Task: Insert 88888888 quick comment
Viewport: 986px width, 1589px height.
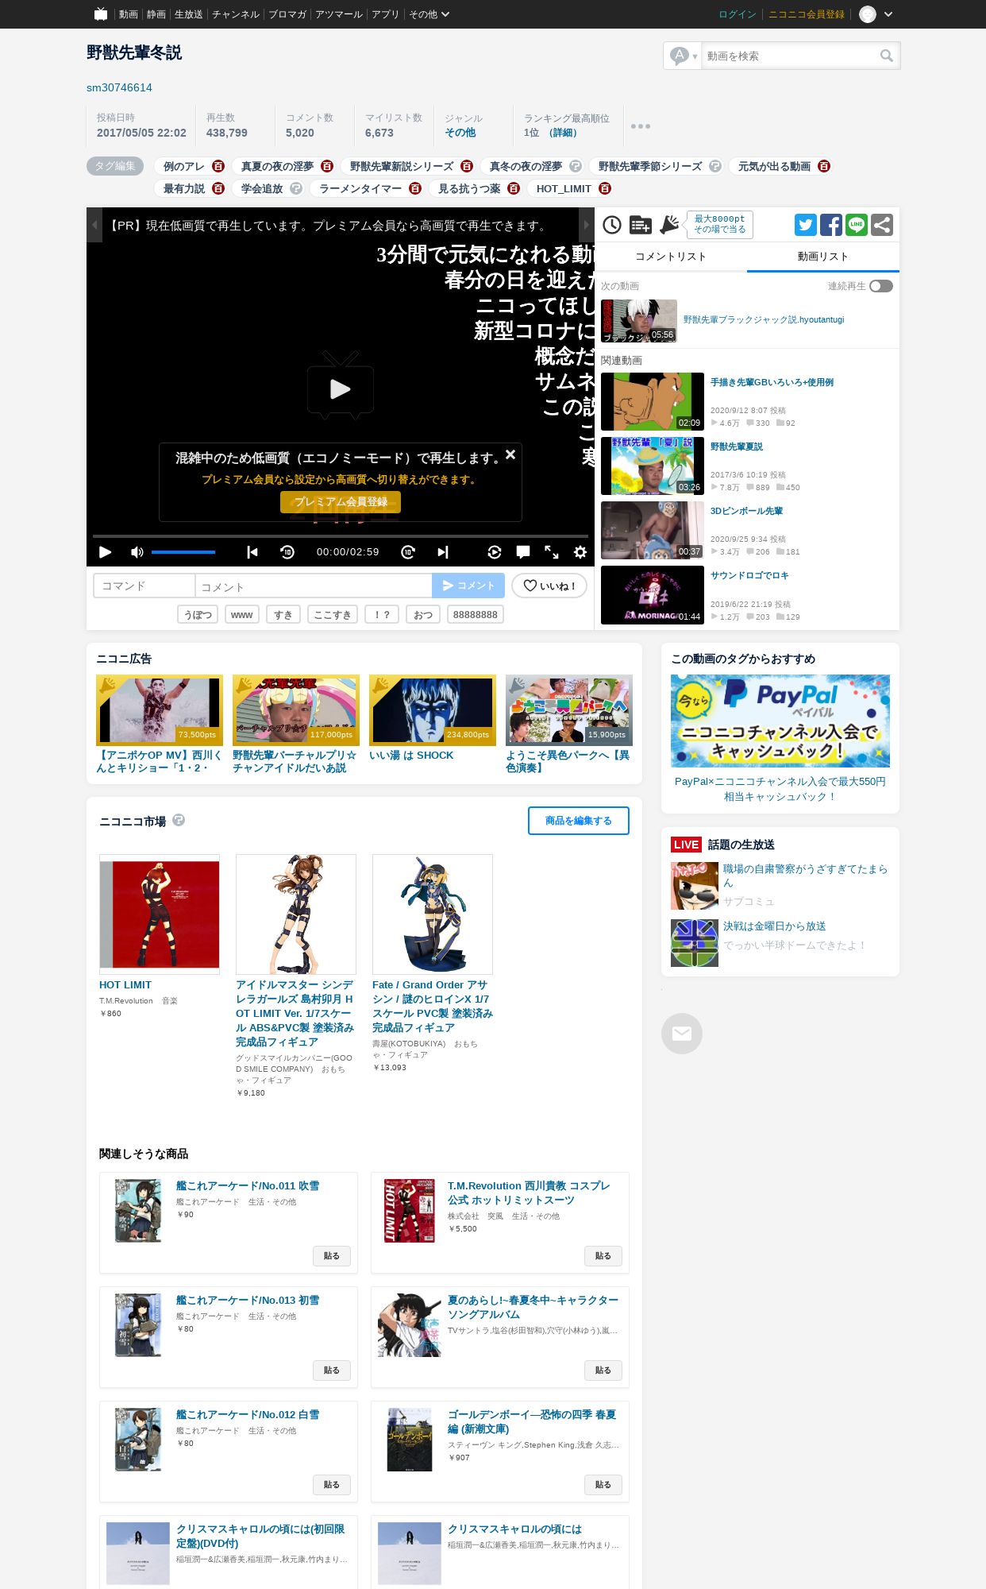Action: (475, 614)
